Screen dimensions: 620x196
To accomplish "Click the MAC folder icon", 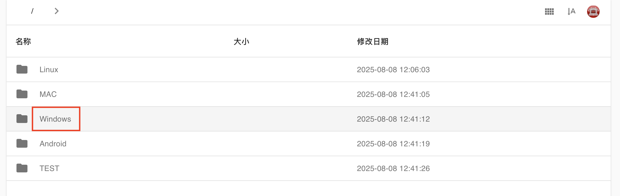I will coord(22,94).
